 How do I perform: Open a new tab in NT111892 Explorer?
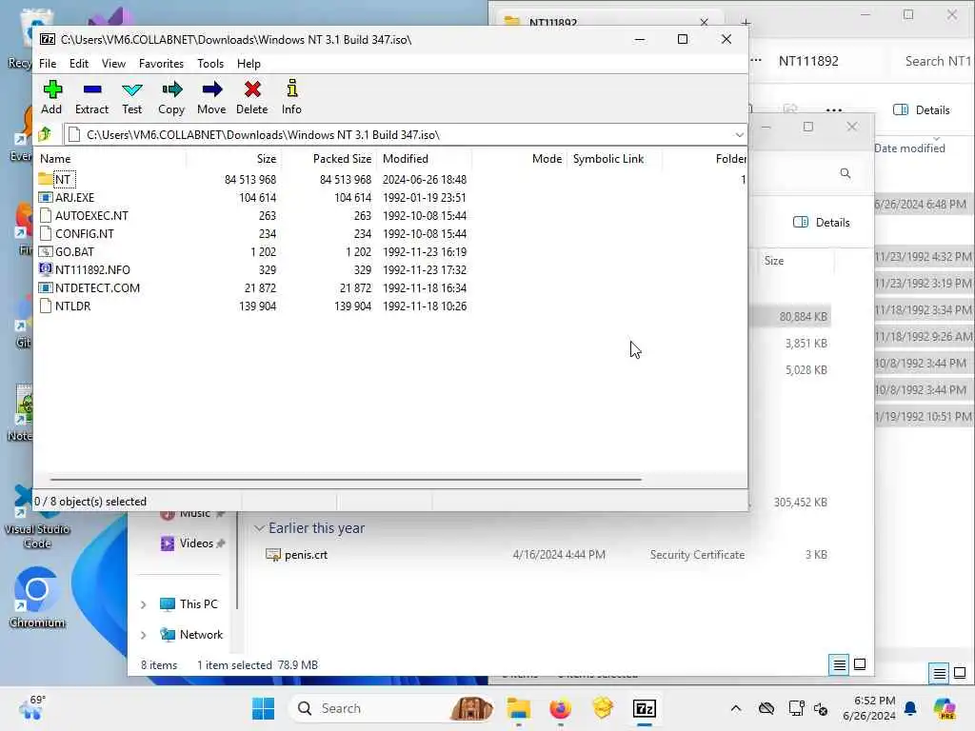click(x=746, y=23)
